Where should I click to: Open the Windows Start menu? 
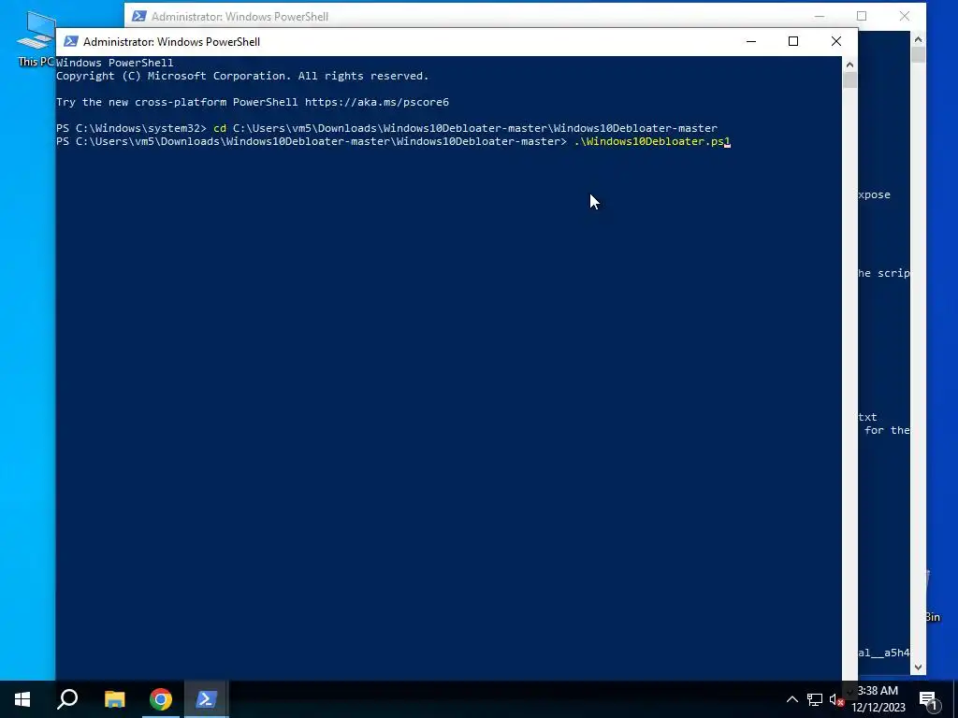22,699
